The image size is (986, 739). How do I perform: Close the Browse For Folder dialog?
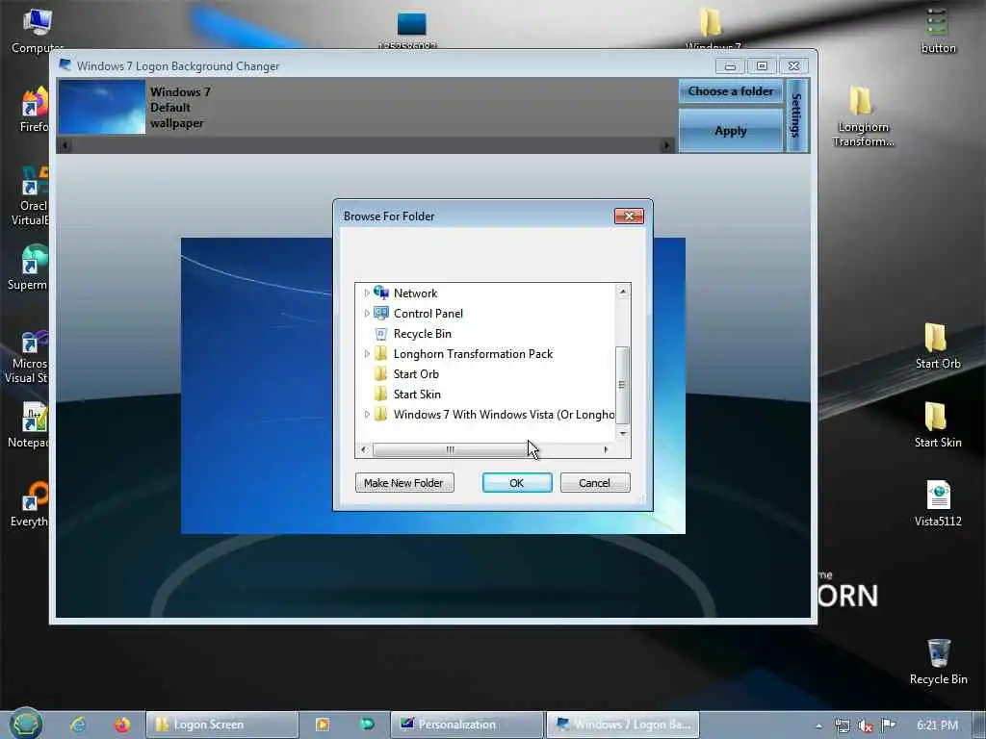(x=629, y=217)
